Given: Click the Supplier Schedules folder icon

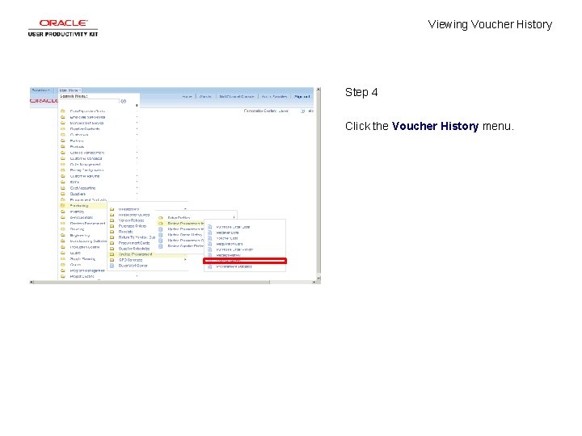Looking at the screenshot, I should 112,249.
